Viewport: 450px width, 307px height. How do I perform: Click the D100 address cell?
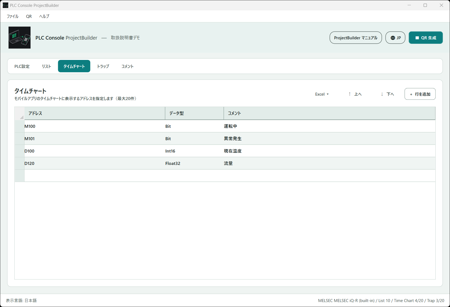(x=95, y=151)
